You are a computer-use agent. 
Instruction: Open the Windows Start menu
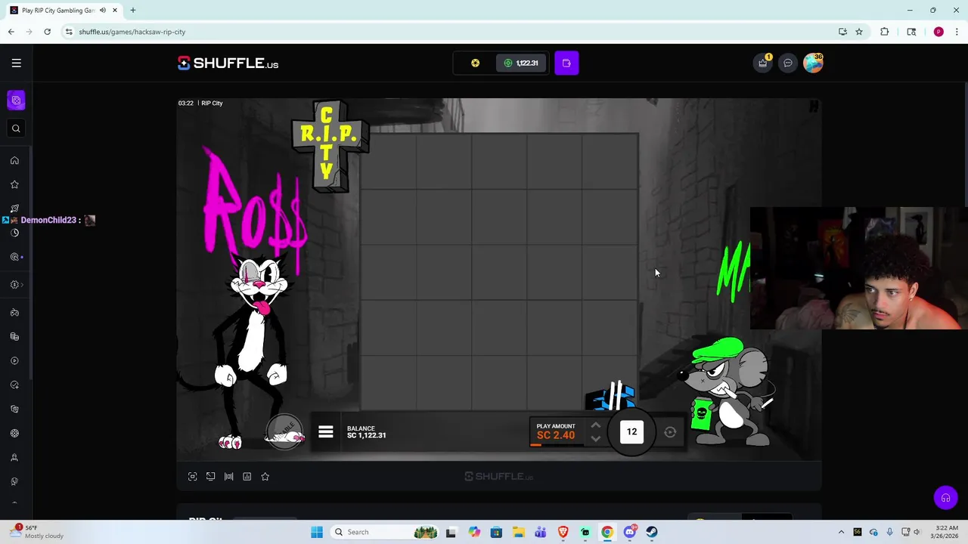(x=317, y=532)
